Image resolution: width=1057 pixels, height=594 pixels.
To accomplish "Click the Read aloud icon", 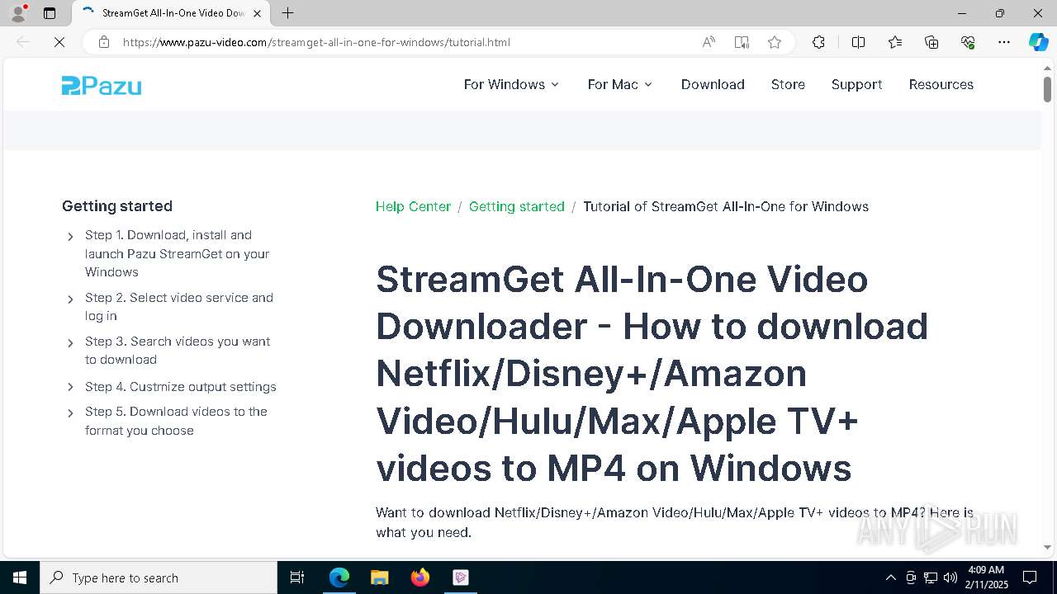I will click(x=709, y=42).
